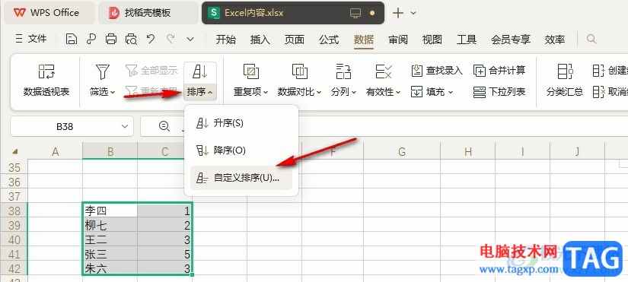Select cell containing 朱六
The height and width of the screenshot is (282, 628).
110,268
